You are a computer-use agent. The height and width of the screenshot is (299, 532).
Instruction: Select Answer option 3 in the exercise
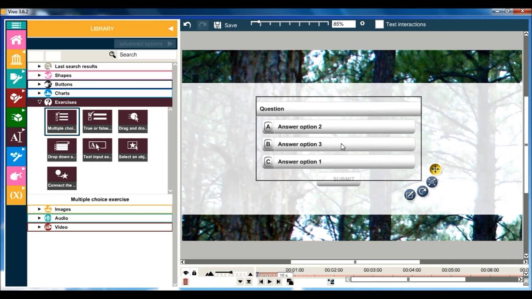pyautogui.click(x=339, y=144)
